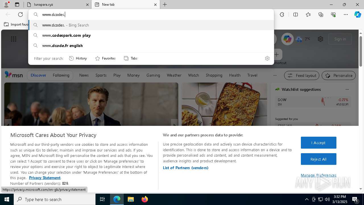Image resolution: width=364 pixels, height=205 pixels.
Task: Close the lunapara.xyz tab
Action: tap(87, 5)
